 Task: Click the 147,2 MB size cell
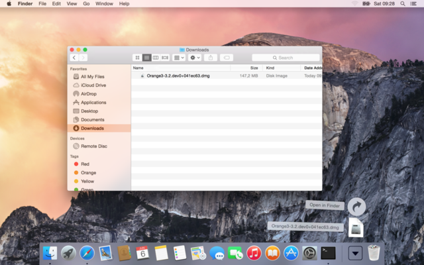click(248, 76)
